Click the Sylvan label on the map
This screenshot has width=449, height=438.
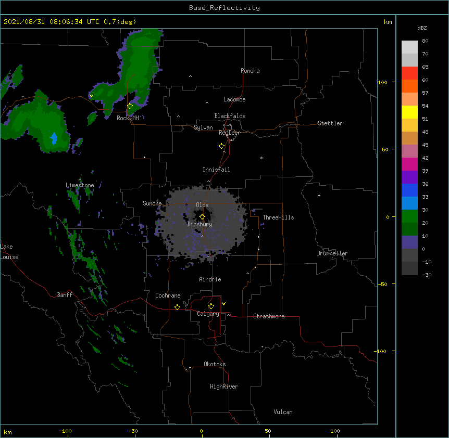(x=203, y=127)
